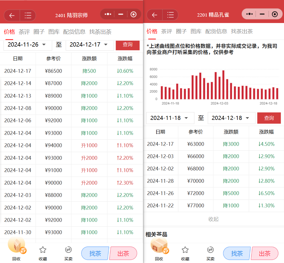This screenshot has width=284, height=263.
Task: Switch to 找茶出茶 tab in 精品孔雀 panel
Action: coord(242,31)
